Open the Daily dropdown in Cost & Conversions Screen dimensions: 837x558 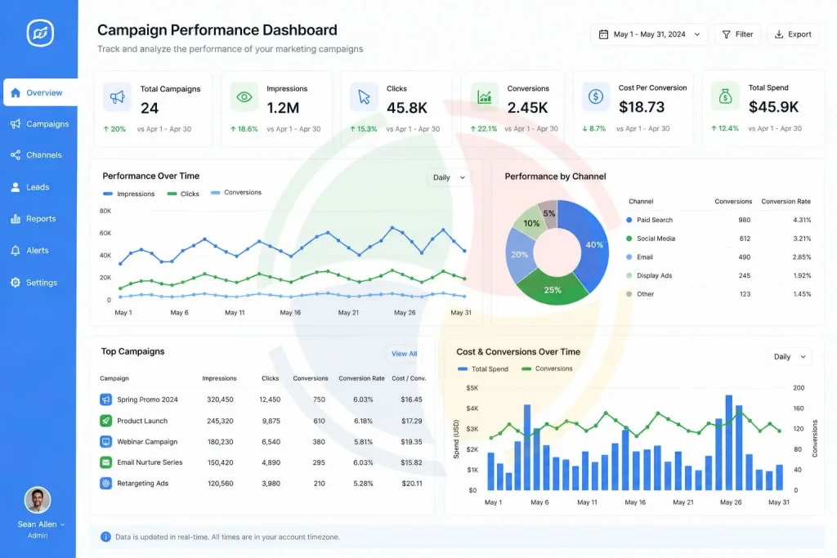pyautogui.click(x=790, y=357)
